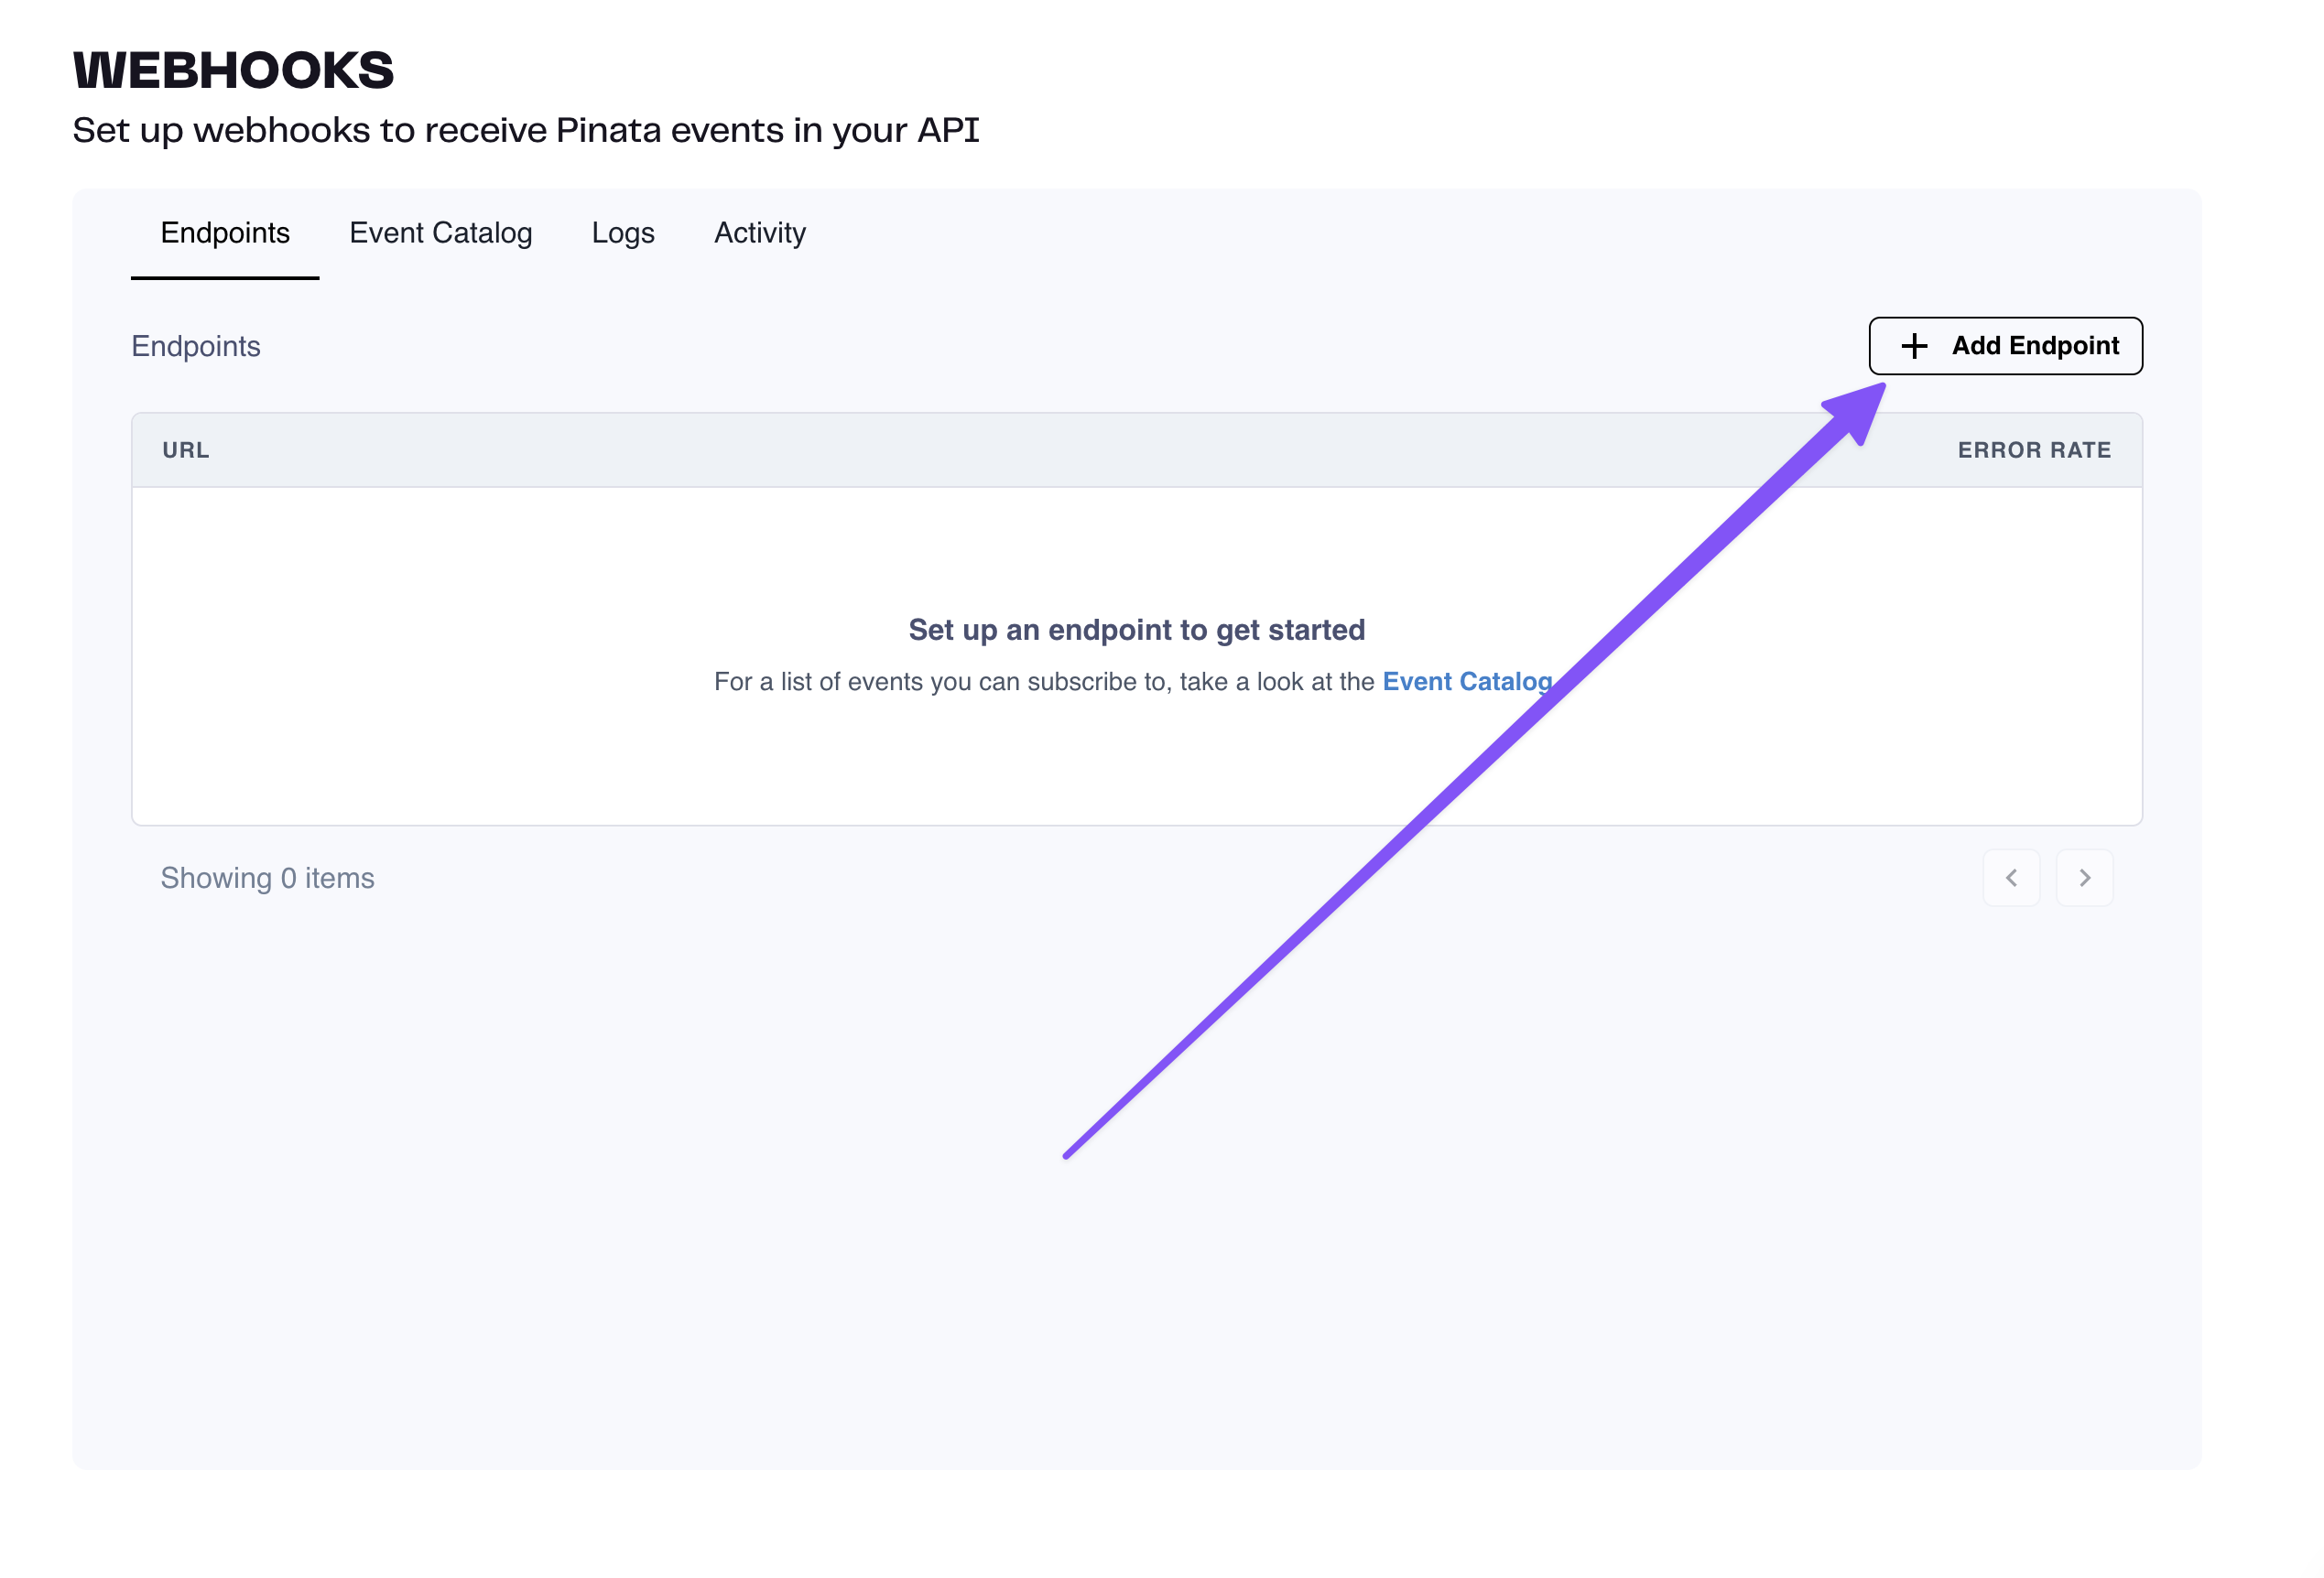Click the Showing 0 items label
2324x1578 pixels.
click(267, 878)
